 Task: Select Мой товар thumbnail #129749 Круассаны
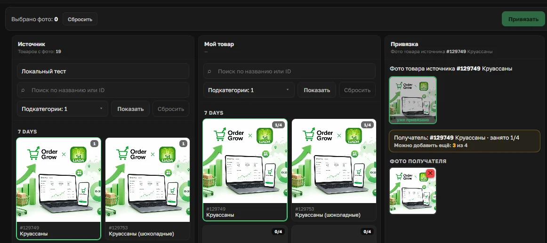(245, 161)
